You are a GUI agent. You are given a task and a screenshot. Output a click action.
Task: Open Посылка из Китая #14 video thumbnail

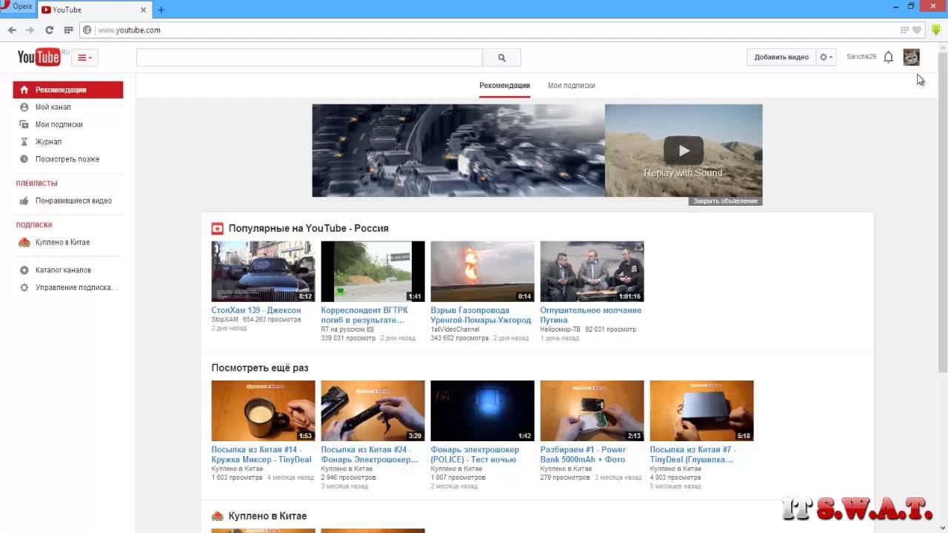(263, 411)
